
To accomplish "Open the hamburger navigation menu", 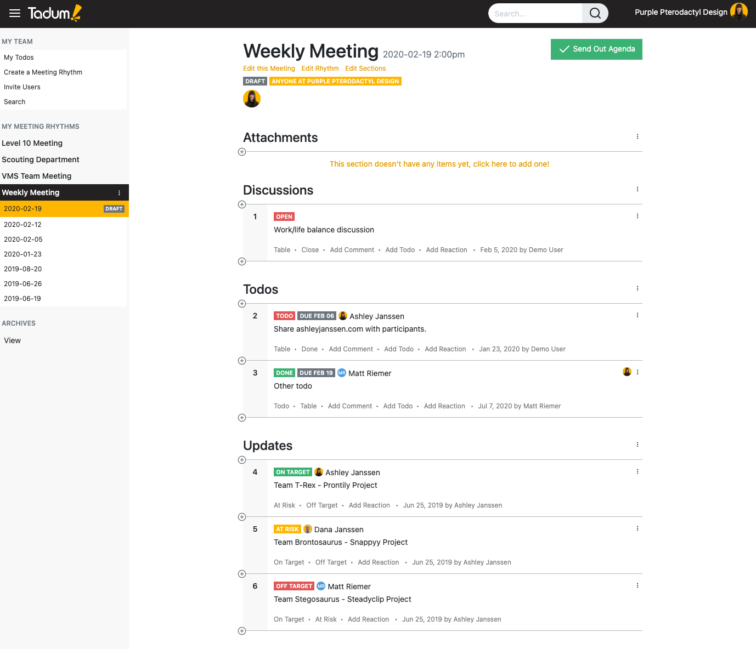I will point(15,13).
